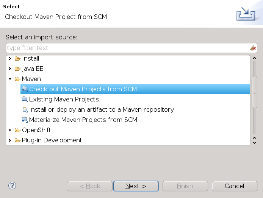
Task: Click the clear filter text broom icon
Action: [253, 48]
